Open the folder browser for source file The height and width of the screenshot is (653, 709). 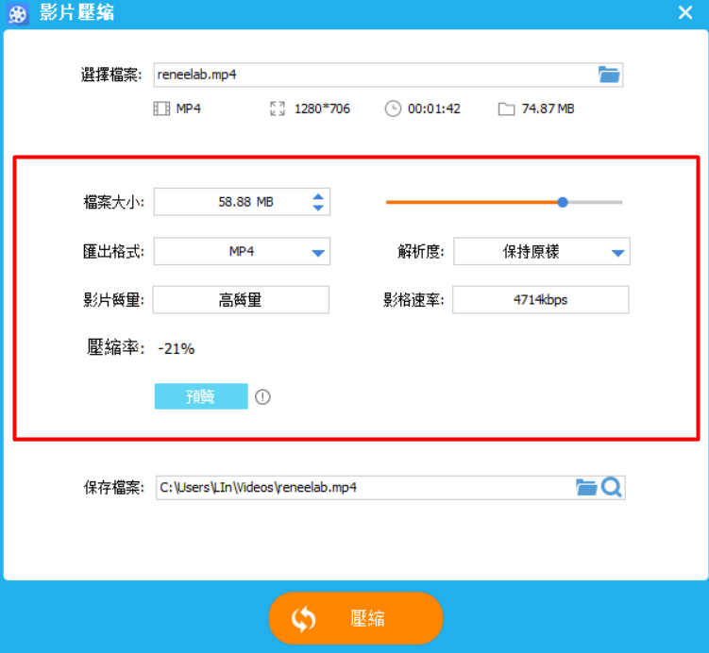pos(608,75)
